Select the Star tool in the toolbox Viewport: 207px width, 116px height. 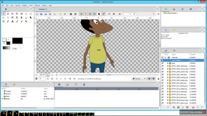[4, 17]
